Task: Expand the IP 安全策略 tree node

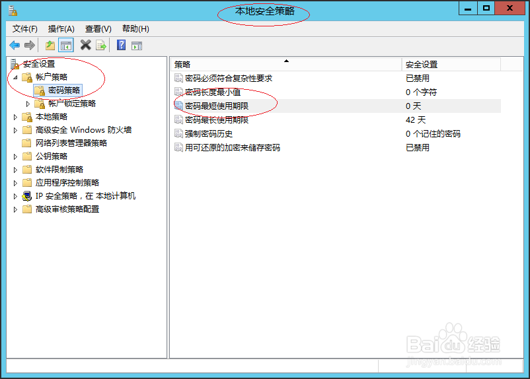Action: coord(15,196)
